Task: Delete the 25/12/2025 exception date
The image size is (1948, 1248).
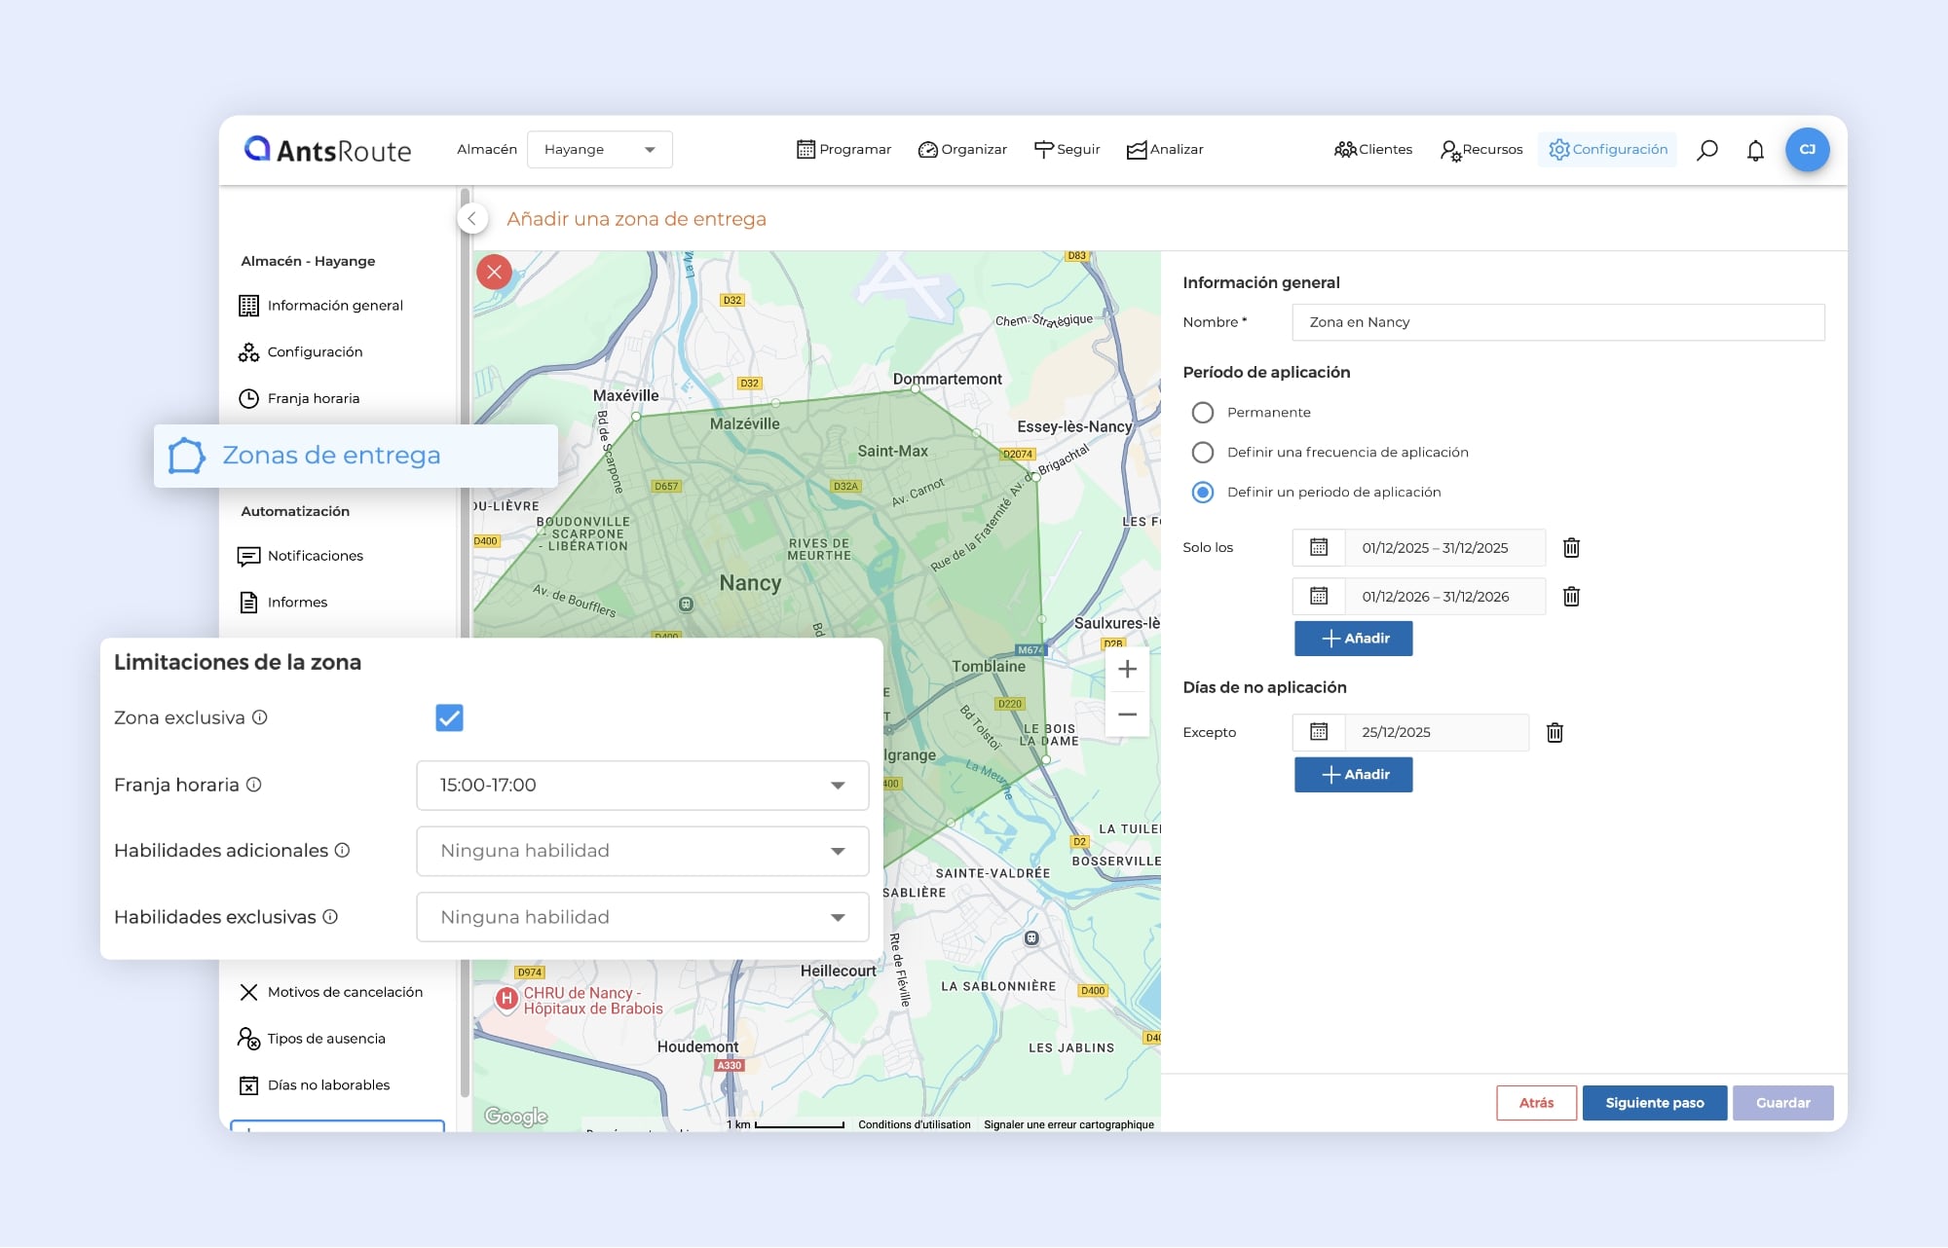Action: click(x=1555, y=733)
